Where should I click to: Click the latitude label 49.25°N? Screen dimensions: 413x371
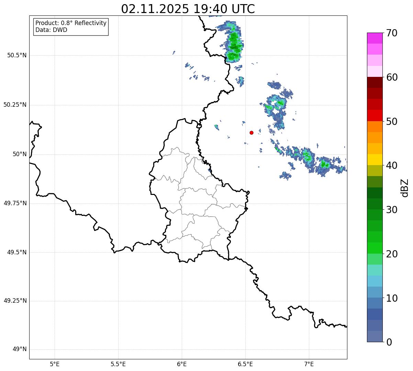[15, 301]
